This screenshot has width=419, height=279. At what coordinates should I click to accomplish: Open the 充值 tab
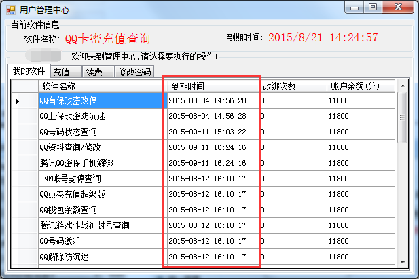pos(66,72)
